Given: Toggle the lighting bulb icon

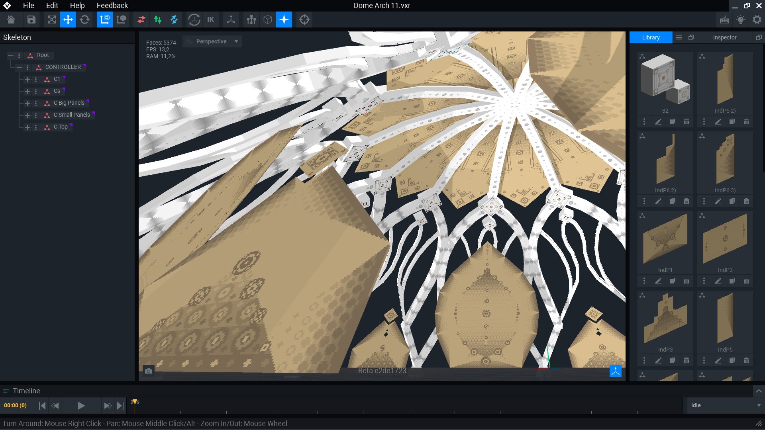Looking at the screenshot, I should (741, 20).
